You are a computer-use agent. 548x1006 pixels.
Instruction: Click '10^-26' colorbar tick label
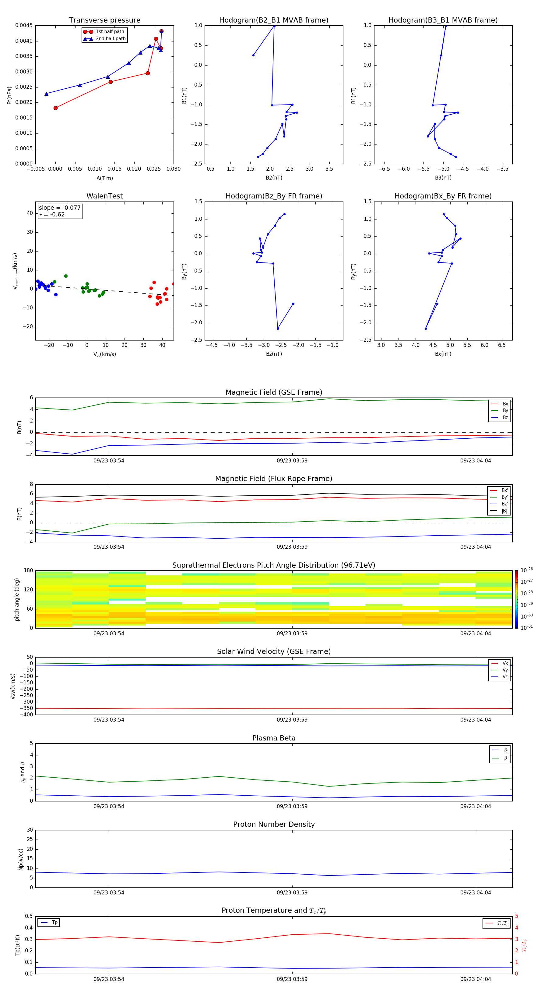(x=527, y=570)
